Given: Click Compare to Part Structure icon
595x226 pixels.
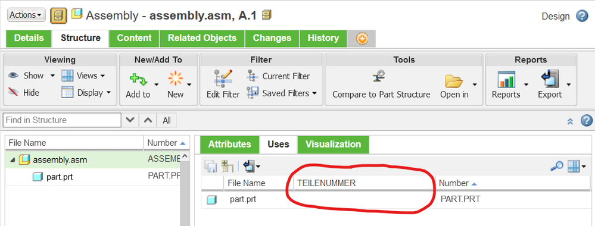Looking at the screenshot, I should point(381,77).
